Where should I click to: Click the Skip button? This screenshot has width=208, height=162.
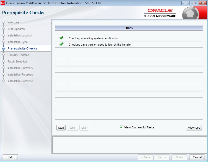(x=84, y=128)
